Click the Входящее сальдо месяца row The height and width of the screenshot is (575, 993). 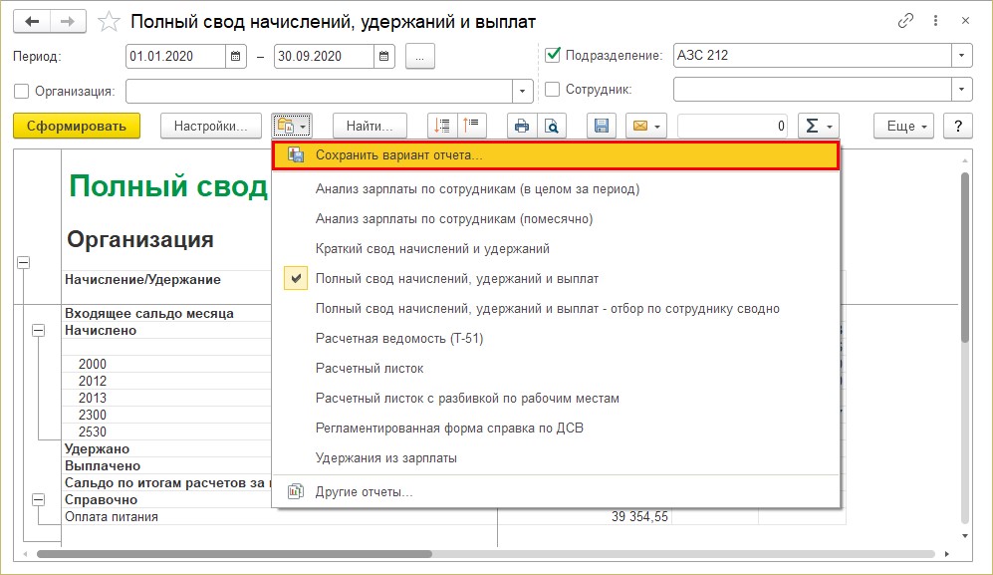pos(149,313)
